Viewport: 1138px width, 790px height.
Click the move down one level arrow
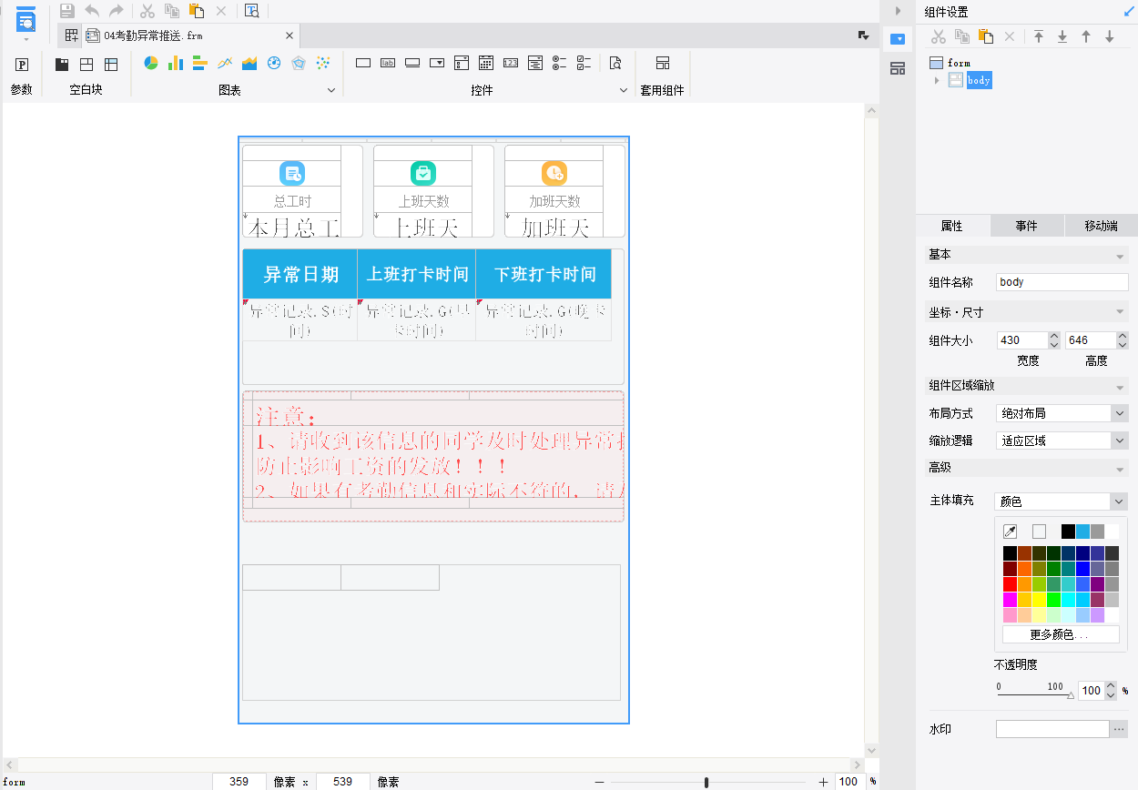[x=1110, y=36]
